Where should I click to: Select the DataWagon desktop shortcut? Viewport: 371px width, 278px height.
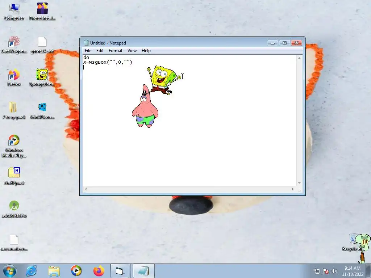coord(14,45)
